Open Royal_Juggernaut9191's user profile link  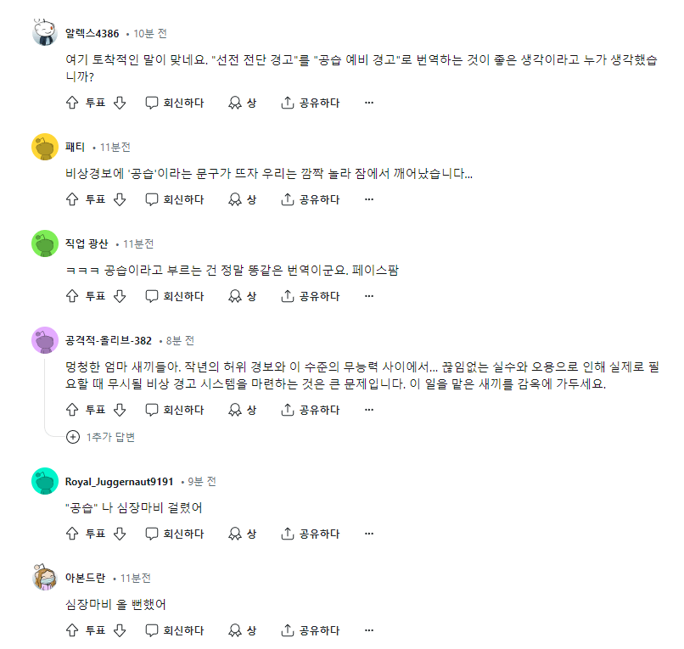click(x=119, y=482)
